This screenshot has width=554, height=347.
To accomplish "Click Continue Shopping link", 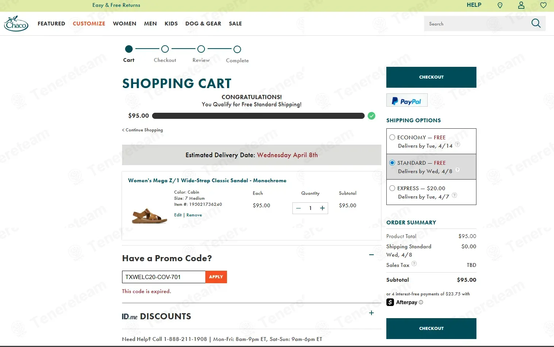I will pos(143,130).
